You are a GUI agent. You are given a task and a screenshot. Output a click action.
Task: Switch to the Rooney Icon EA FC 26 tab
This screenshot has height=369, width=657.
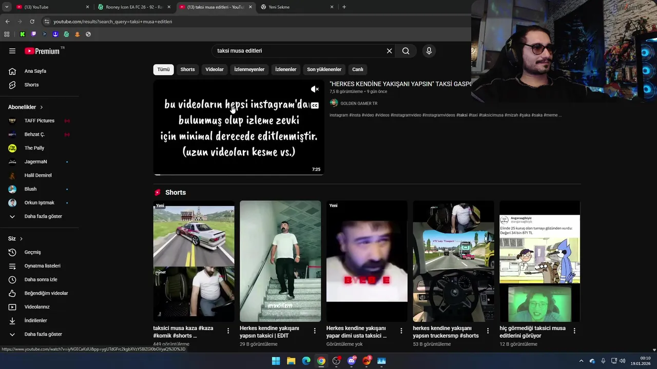(x=133, y=7)
